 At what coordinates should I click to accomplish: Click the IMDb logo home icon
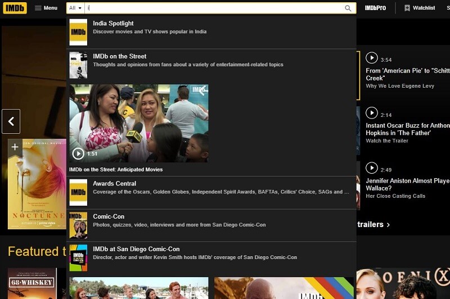[15, 8]
